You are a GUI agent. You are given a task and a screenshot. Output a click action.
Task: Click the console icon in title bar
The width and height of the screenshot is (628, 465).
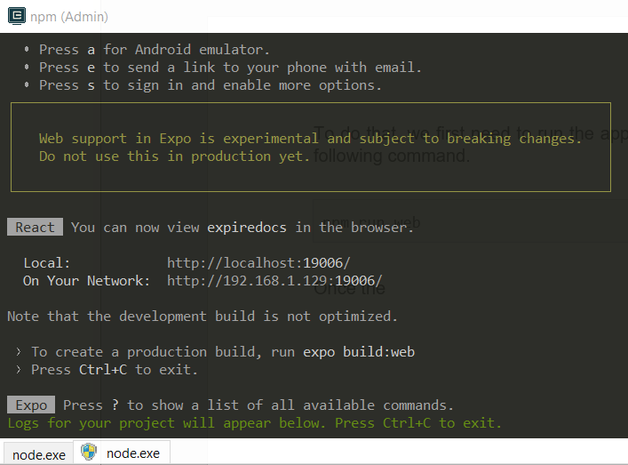click(16, 16)
